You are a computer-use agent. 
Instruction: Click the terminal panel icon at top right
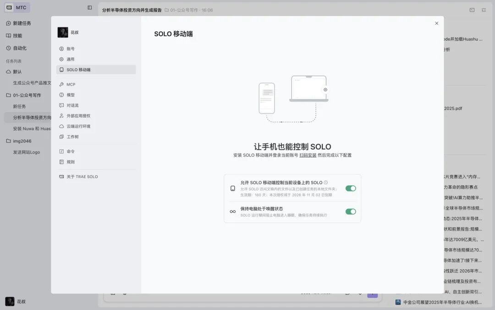pos(472,10)
